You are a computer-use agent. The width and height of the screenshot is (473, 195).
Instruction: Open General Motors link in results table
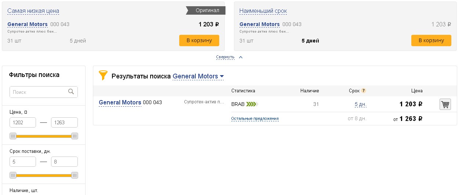120,103
